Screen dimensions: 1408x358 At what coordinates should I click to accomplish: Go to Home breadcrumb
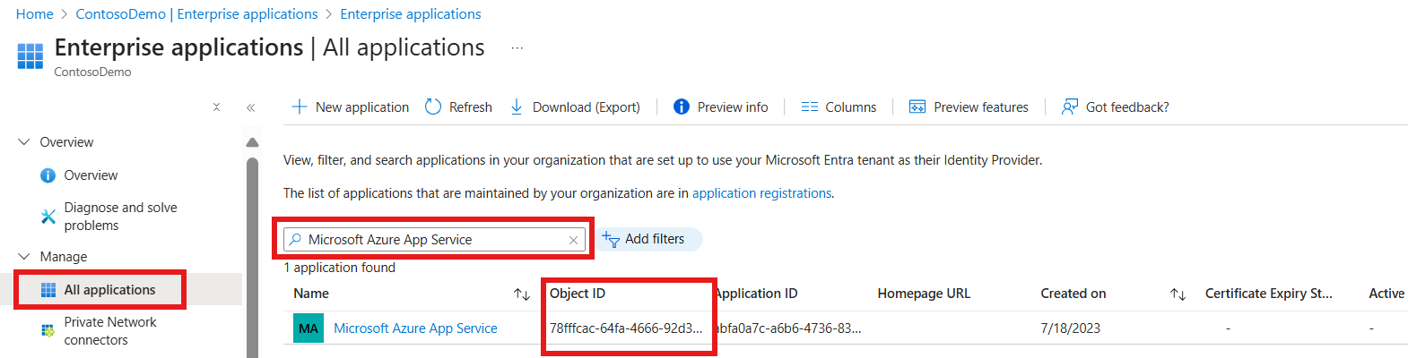click(x=35, y=14)
